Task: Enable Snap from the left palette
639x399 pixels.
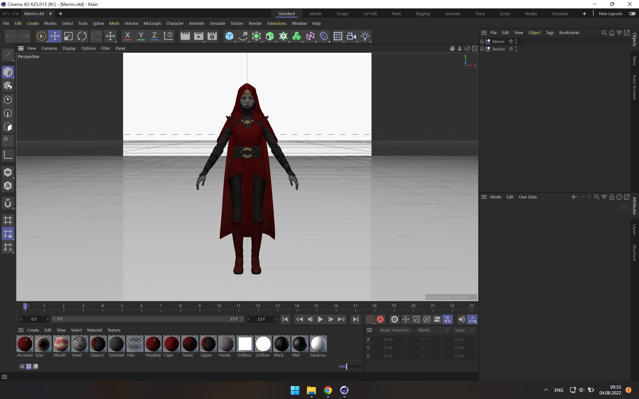Action: point(8,203)
